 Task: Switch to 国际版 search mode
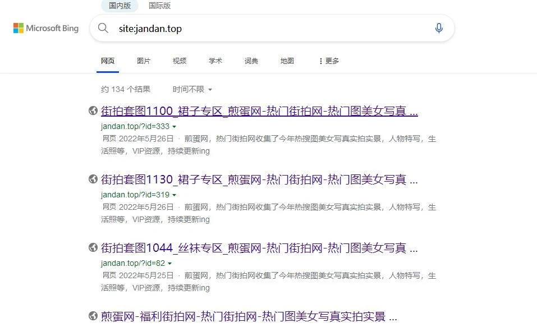(159, 6)
